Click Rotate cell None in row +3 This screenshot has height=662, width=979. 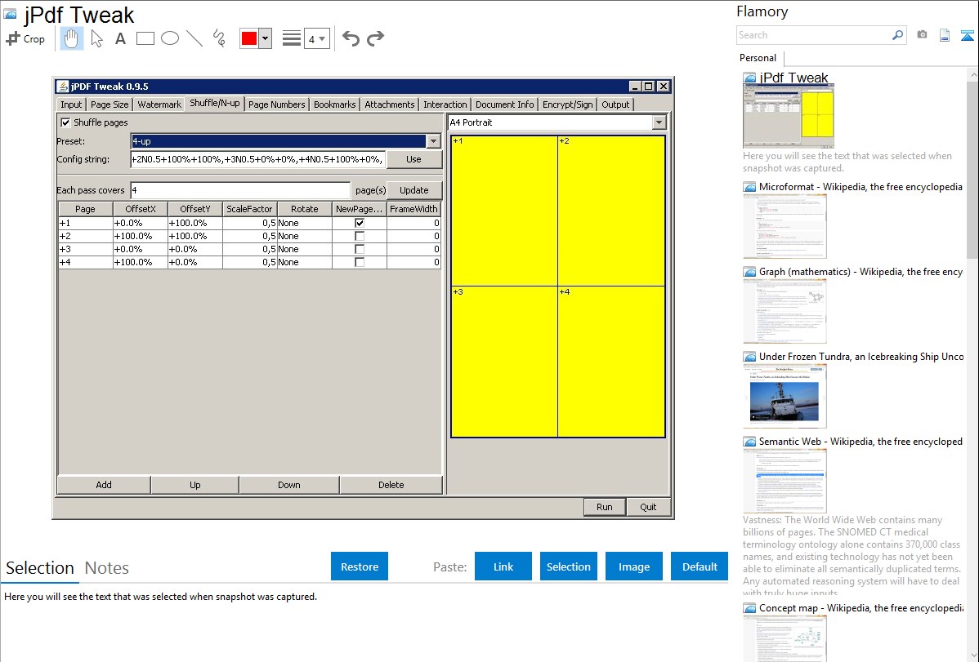(305, 249)
